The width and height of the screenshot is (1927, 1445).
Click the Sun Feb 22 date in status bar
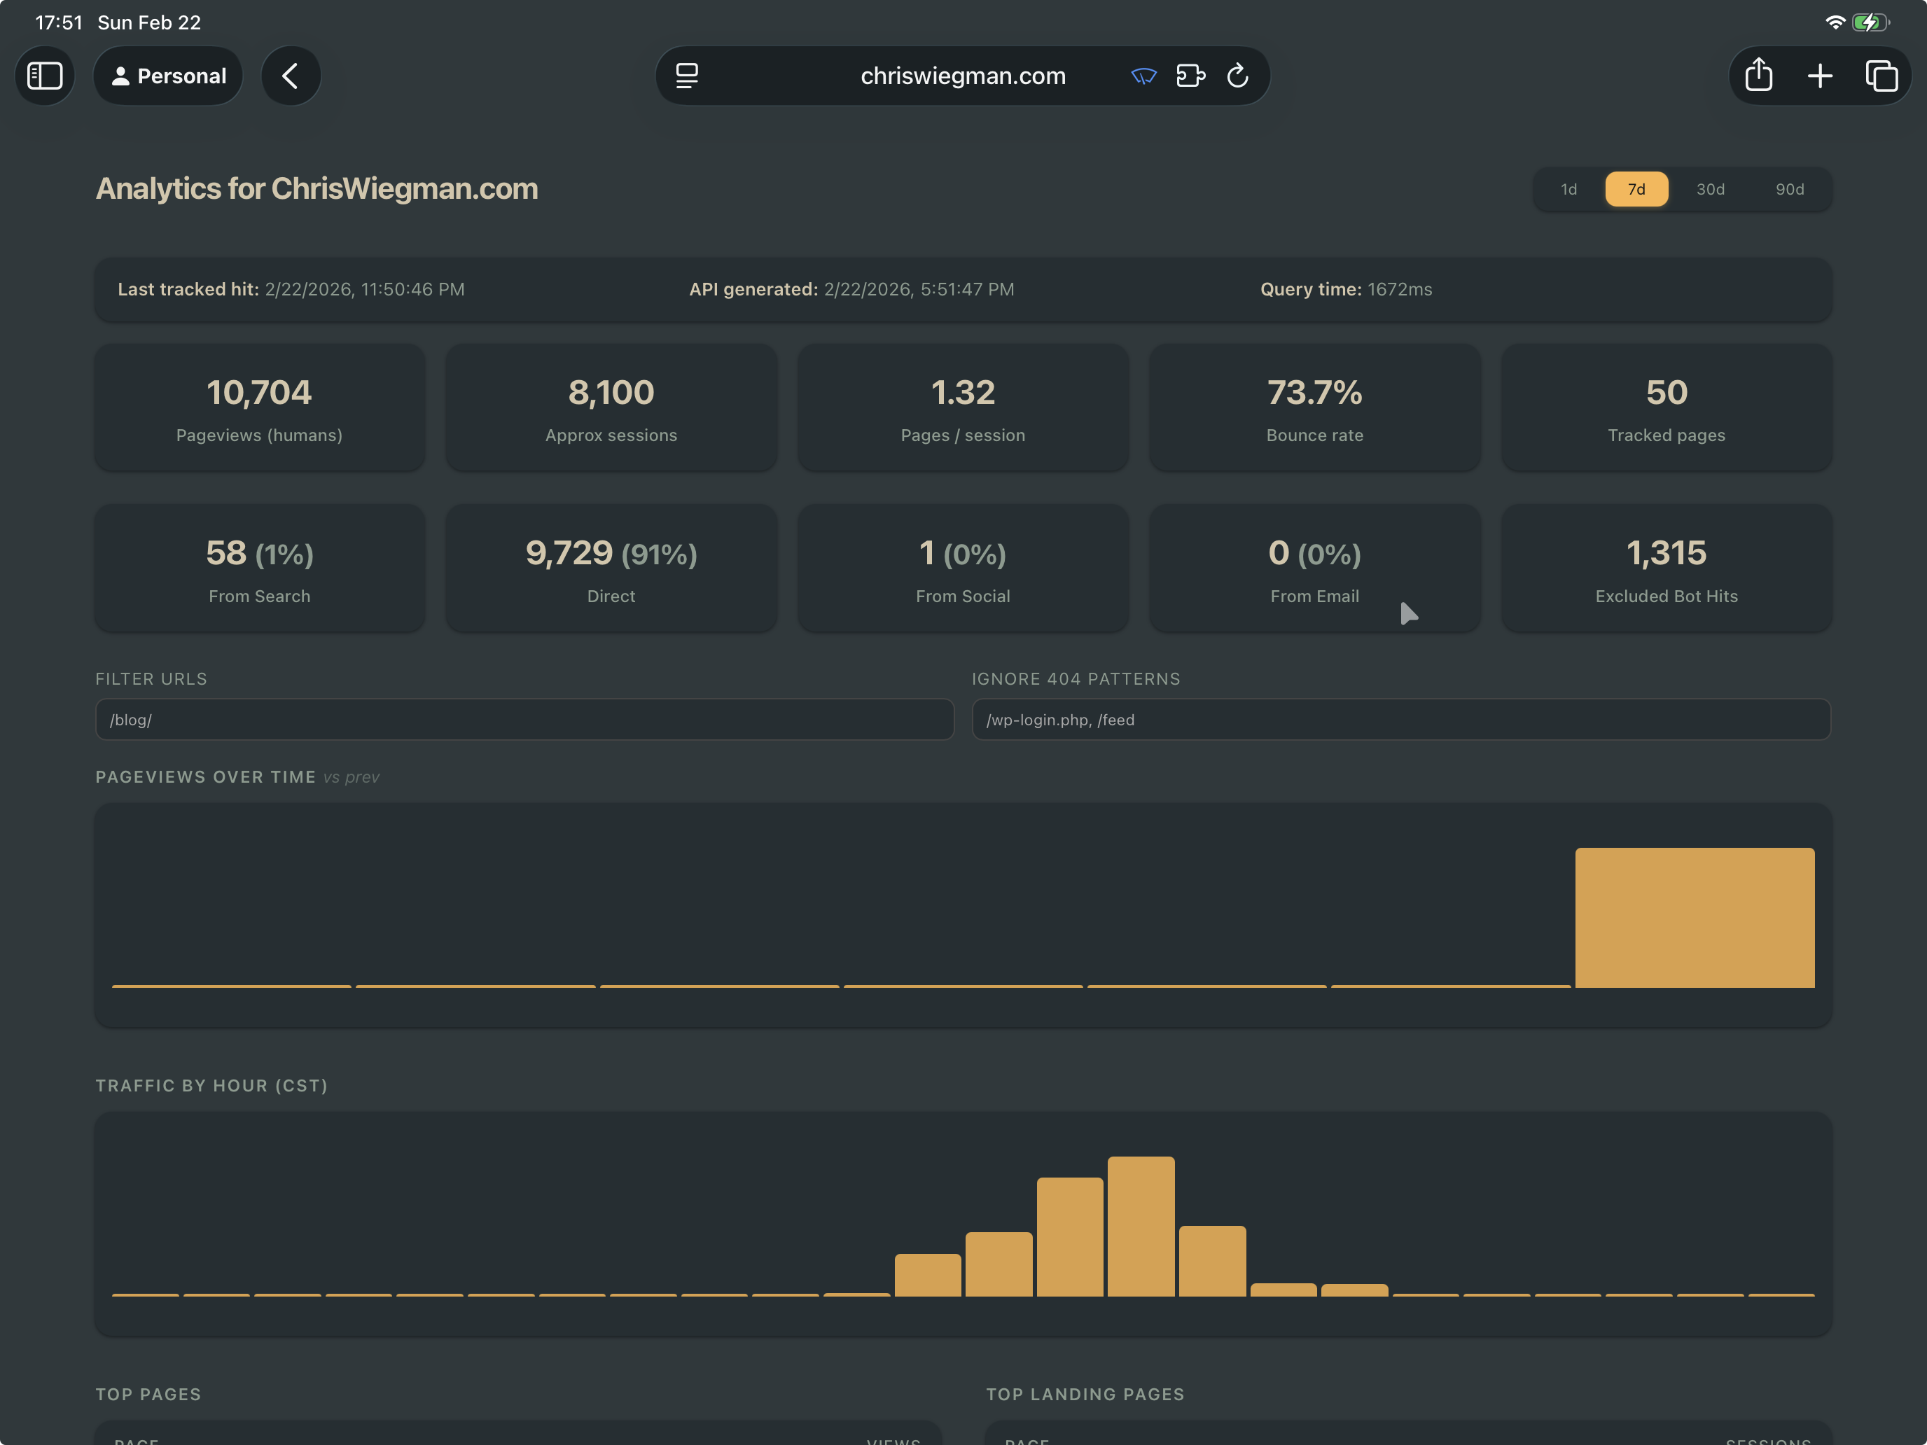[149, 22]
